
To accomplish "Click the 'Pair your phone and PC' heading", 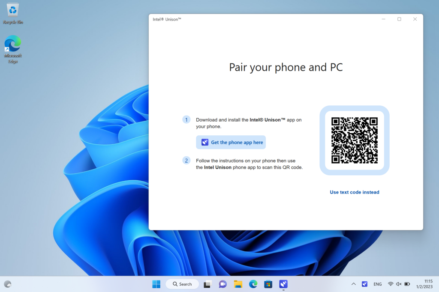I will pos(286,67).
